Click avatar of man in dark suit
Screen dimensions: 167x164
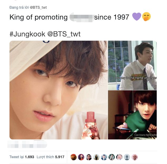[x=104, y=157]
